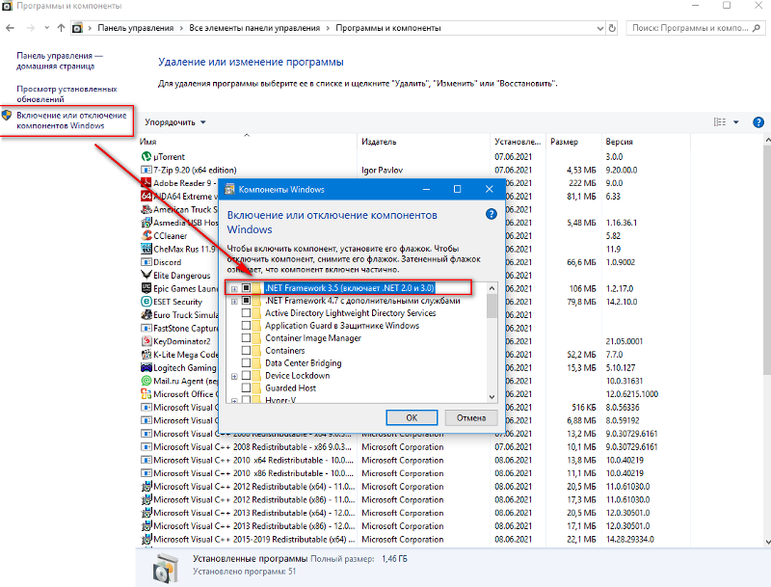
Task: Toggle .NET Framework 3.5 checkbox
Action: (247, 288)
